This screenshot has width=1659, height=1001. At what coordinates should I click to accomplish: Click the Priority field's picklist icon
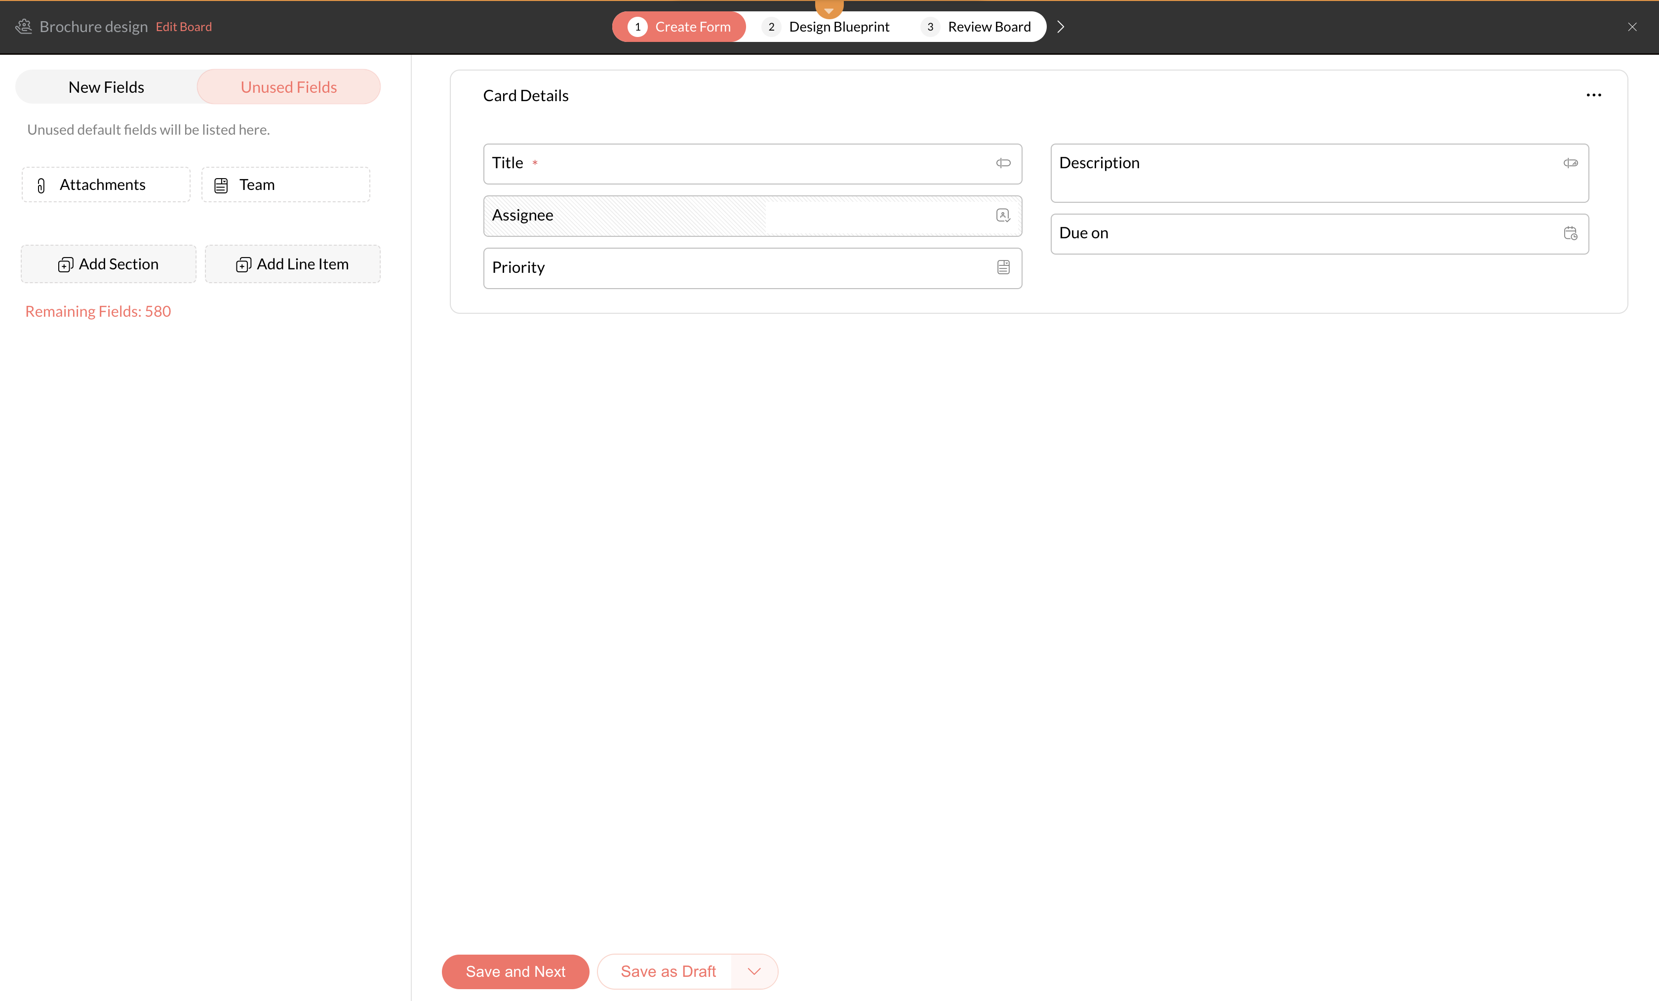point(1003,267)
